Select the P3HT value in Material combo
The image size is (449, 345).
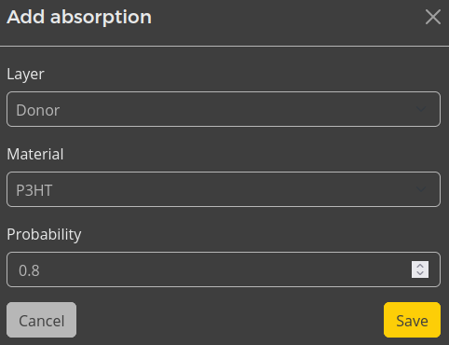coord(34,190)
